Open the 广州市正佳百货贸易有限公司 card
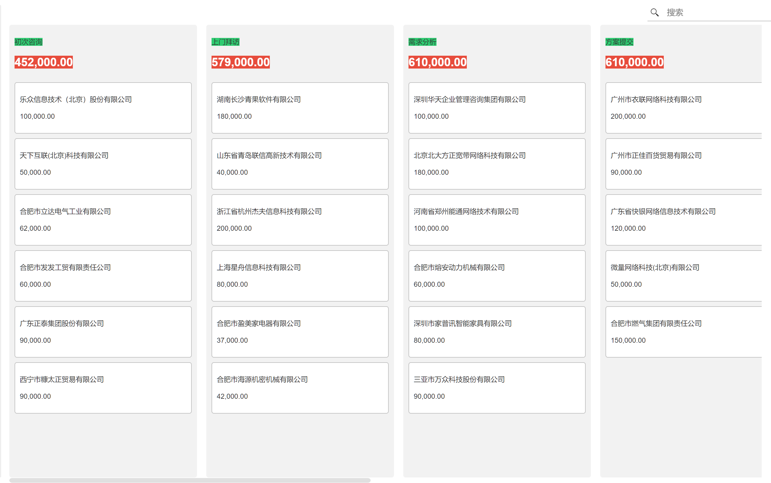Image resolution: width=771 pixels, height=483 pixels. click(x=684, y=164)
